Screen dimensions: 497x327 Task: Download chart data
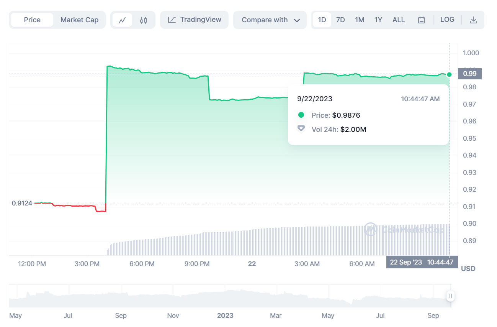[x=474, y=20]
